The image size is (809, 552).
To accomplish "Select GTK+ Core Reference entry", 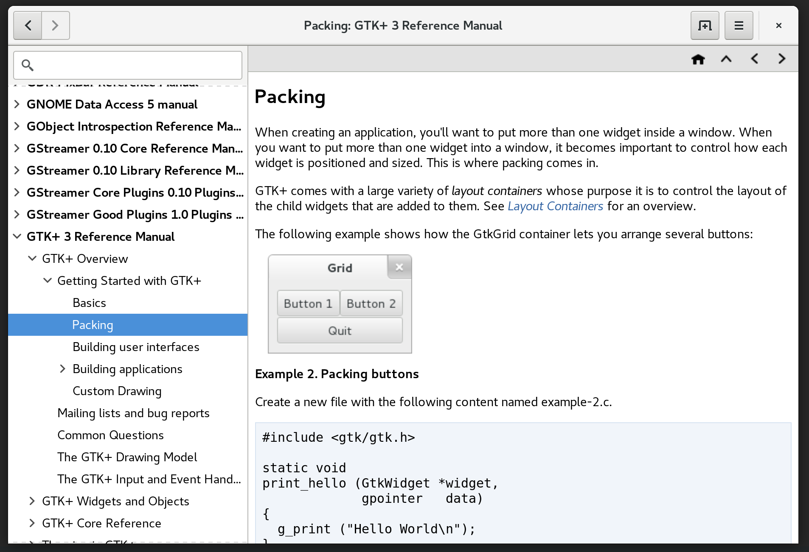I will pos(101,523).
